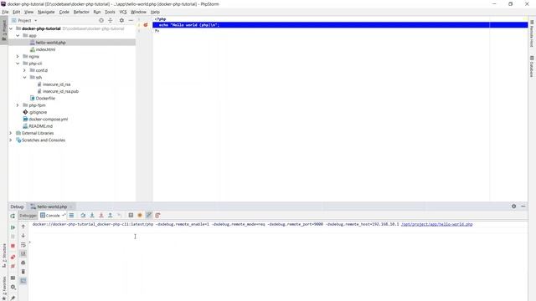The height and width of the screenshot is (301, 536).
Task: Click the red Force Step Into icon
Action: (x=101, y=216)
